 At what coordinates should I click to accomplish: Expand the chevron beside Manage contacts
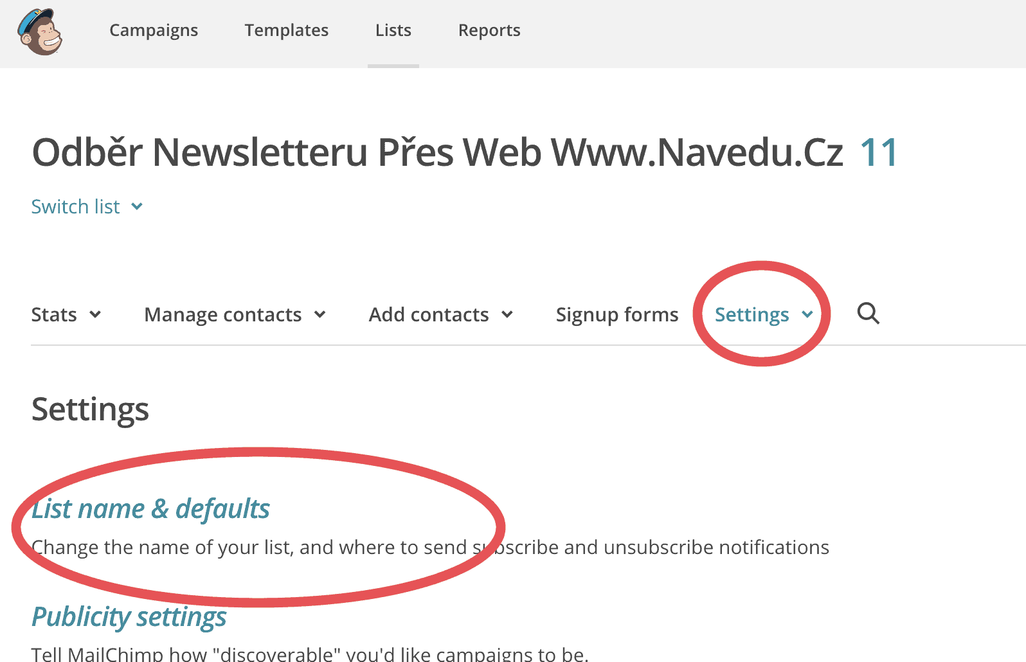coord(320,314)
